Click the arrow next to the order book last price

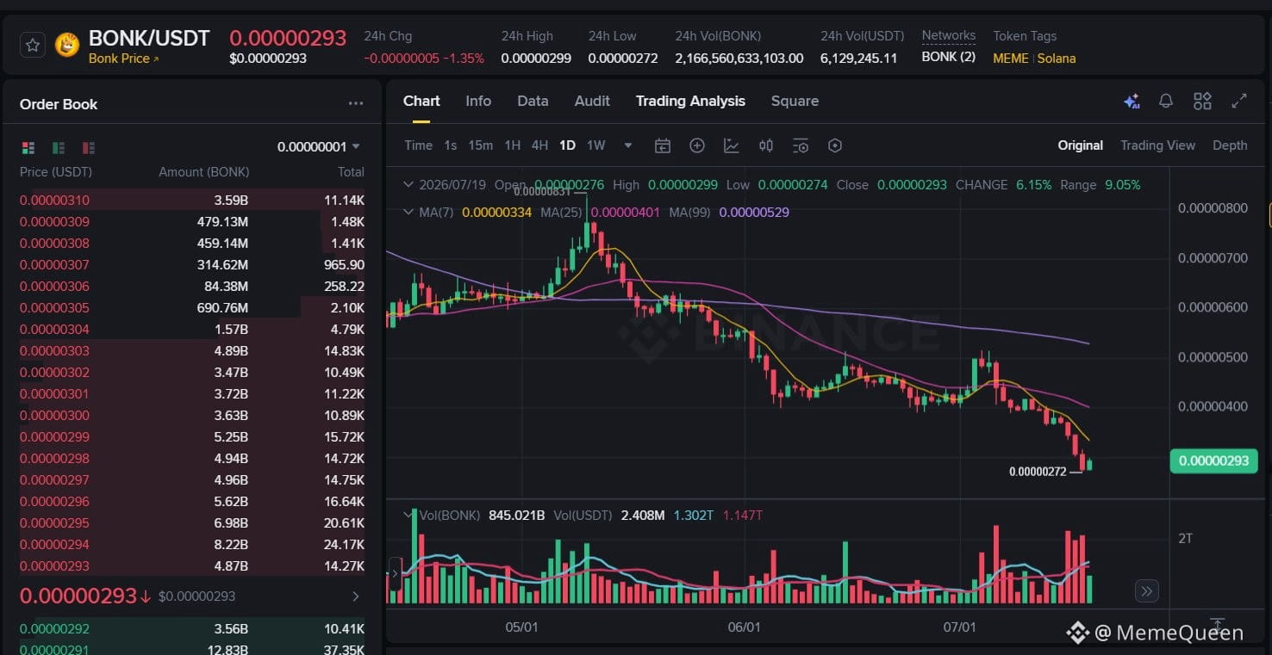pyautogui.click(x=356, y=596)
